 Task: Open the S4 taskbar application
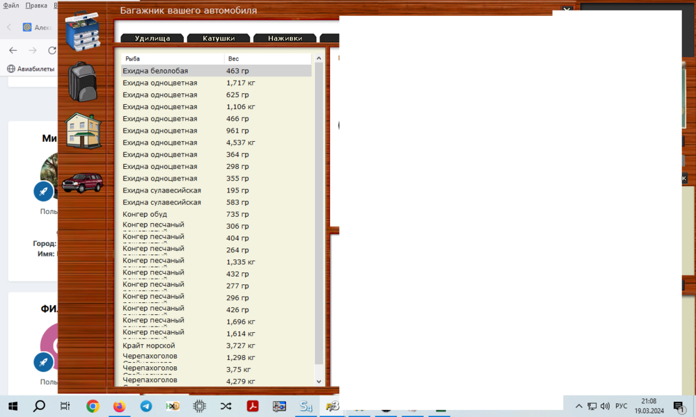[x=306, y=406]
